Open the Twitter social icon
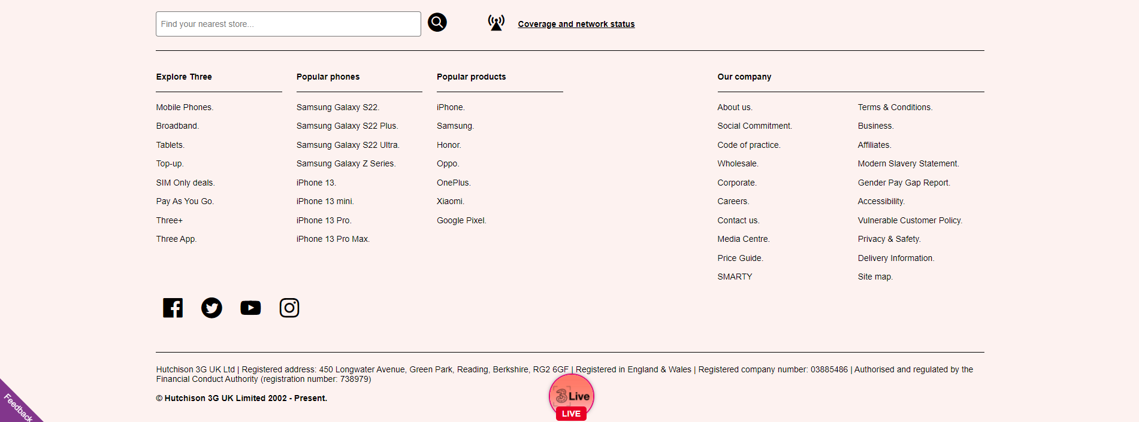The width and height of the screenshot is (1139, 422). click(212, 308)
